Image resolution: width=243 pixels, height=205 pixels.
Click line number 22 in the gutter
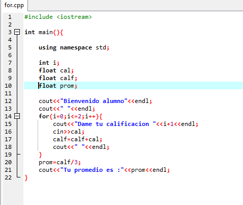coord(8,177)
